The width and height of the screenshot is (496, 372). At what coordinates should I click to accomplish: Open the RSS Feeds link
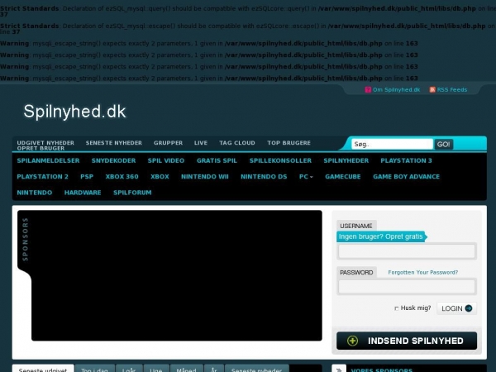pos(452,90)
